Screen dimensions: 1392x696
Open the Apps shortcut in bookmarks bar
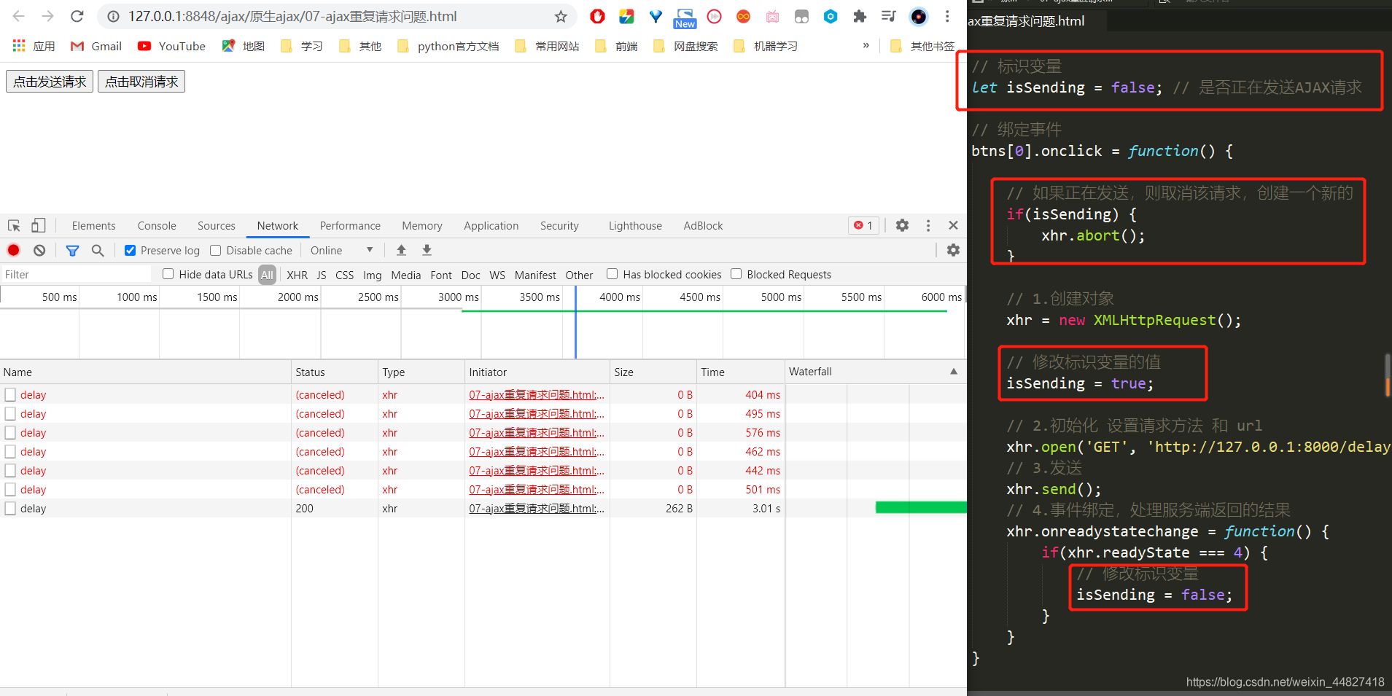coord(34,46)
